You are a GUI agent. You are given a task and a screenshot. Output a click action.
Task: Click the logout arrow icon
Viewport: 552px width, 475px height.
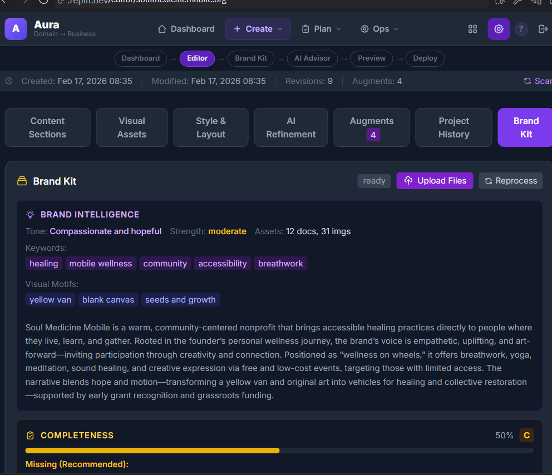click(543, 29)
